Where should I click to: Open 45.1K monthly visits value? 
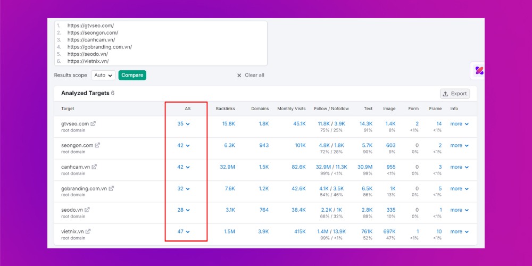coord(299,124)
